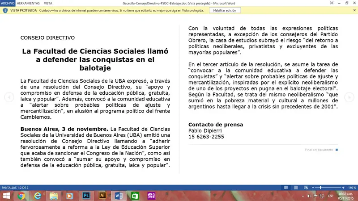This screenshot has width=358, height=201.
Task: Click the 140 % zoom level
Action: click(352, 188)
